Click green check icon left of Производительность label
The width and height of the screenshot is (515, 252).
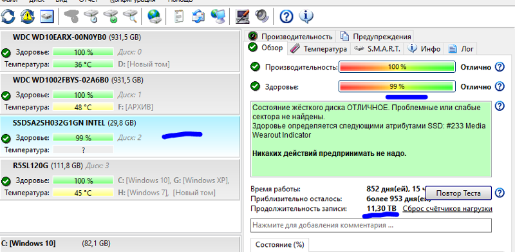254,67
